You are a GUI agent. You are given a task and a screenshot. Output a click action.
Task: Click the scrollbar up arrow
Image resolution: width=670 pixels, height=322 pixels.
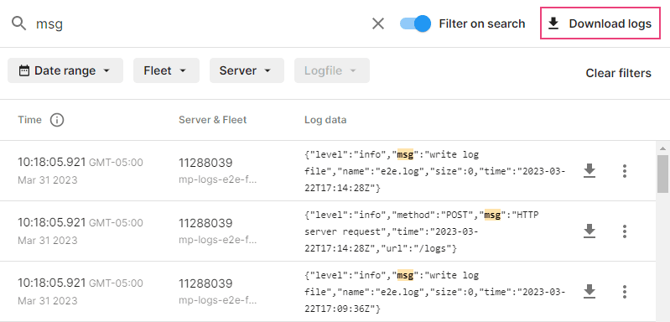tap(662, 148)
